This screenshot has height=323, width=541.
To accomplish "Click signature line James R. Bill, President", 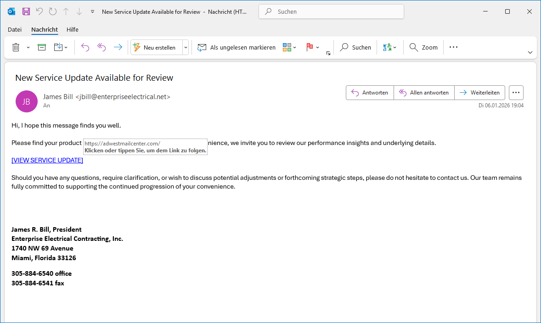I will tap(46, 229).
